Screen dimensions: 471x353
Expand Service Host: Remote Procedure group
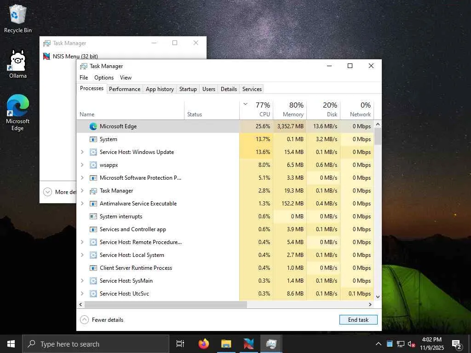[x=82, y=242]
